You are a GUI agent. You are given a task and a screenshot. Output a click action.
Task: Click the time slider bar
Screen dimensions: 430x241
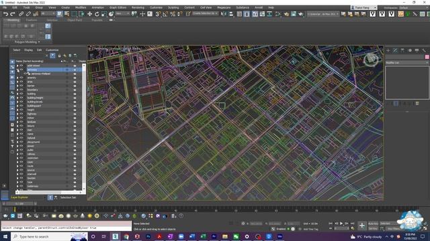point(19,204)
